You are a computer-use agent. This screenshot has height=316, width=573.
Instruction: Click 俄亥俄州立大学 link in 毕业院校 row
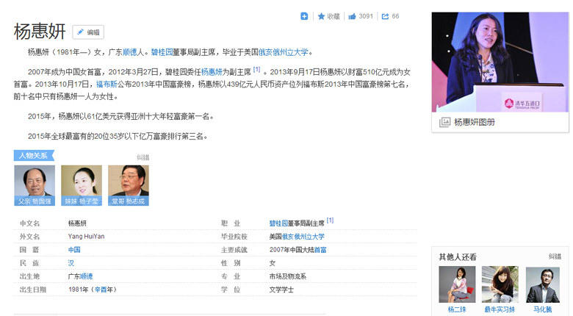tap(303, 237)
